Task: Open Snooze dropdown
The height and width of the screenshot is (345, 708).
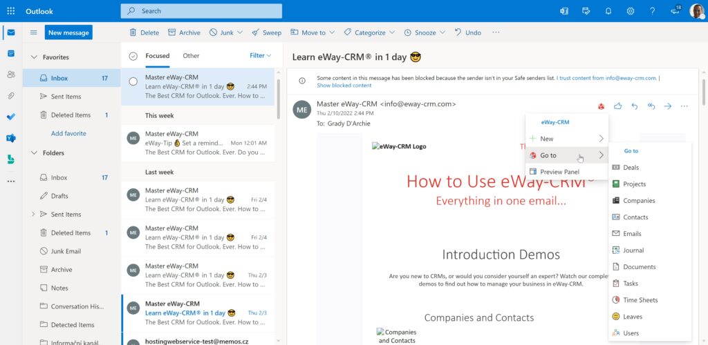Action: (425, 32)
